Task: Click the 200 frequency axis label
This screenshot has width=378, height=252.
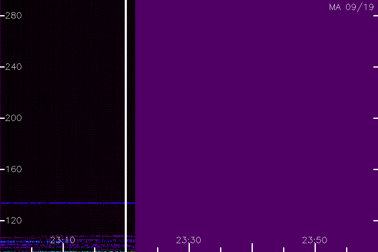Action: click(13, 118)
